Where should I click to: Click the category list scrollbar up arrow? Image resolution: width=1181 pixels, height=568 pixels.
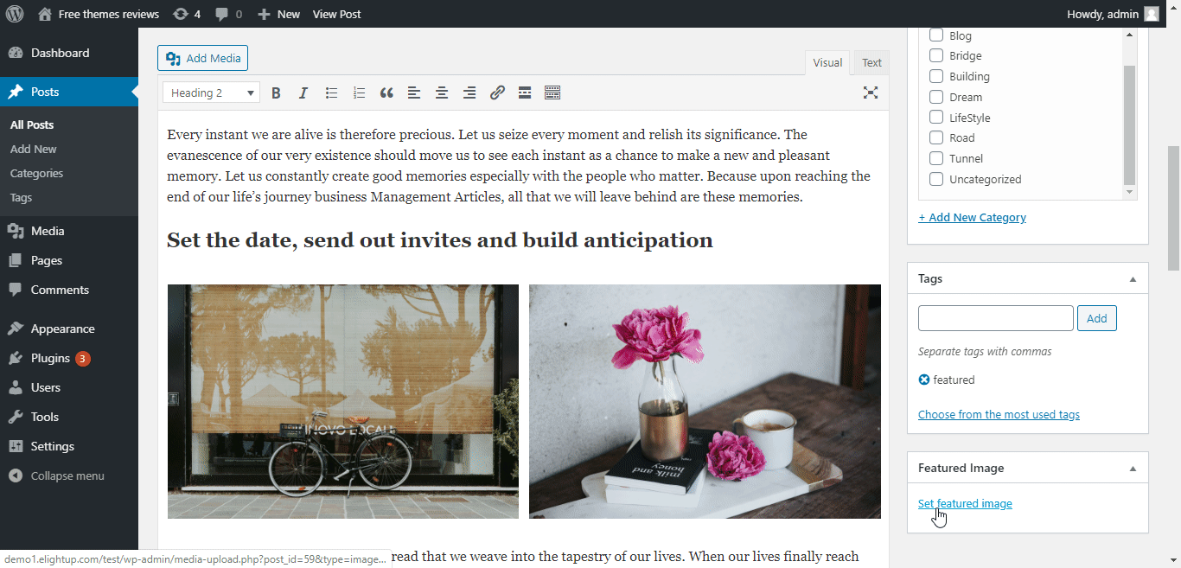1129,35
